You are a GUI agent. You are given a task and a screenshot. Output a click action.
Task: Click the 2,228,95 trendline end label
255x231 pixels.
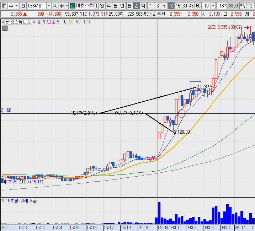coord(204,87)
